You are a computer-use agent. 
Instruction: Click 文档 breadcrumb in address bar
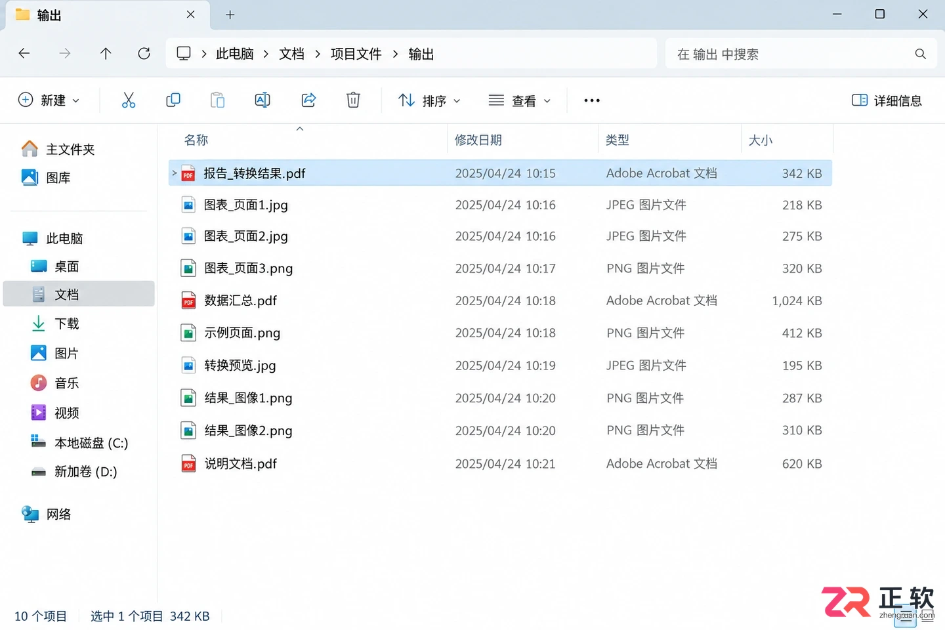(x=292, y=54)
